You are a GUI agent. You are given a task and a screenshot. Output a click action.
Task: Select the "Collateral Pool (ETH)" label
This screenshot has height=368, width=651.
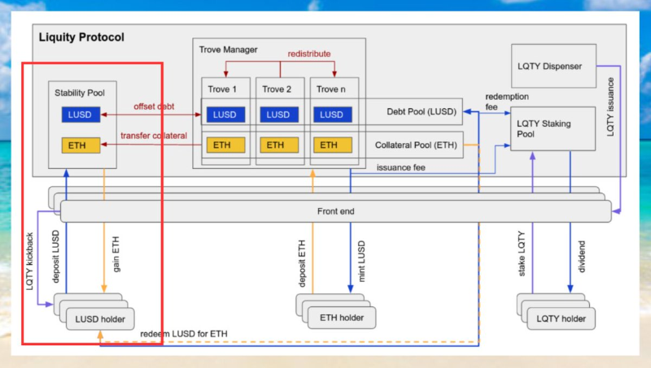(x=416, y=145)
